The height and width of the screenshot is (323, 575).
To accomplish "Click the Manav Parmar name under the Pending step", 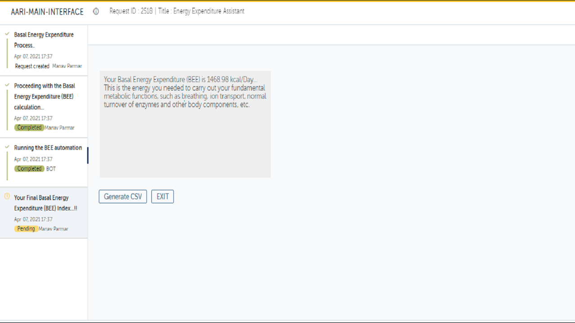I will (x=53, y=229).
